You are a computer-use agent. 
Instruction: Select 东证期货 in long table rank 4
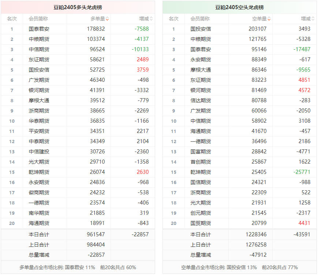click(39, 60)
